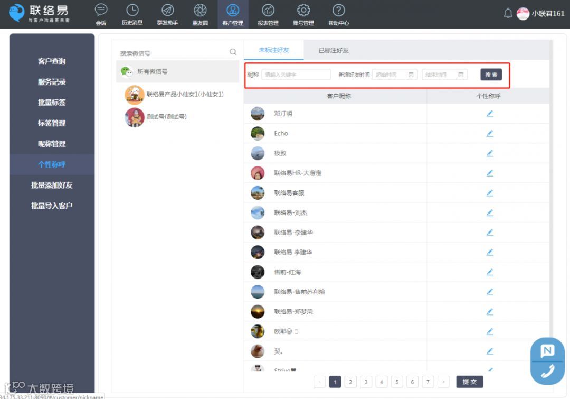Click Echo customer avatar

click(258, 133)
